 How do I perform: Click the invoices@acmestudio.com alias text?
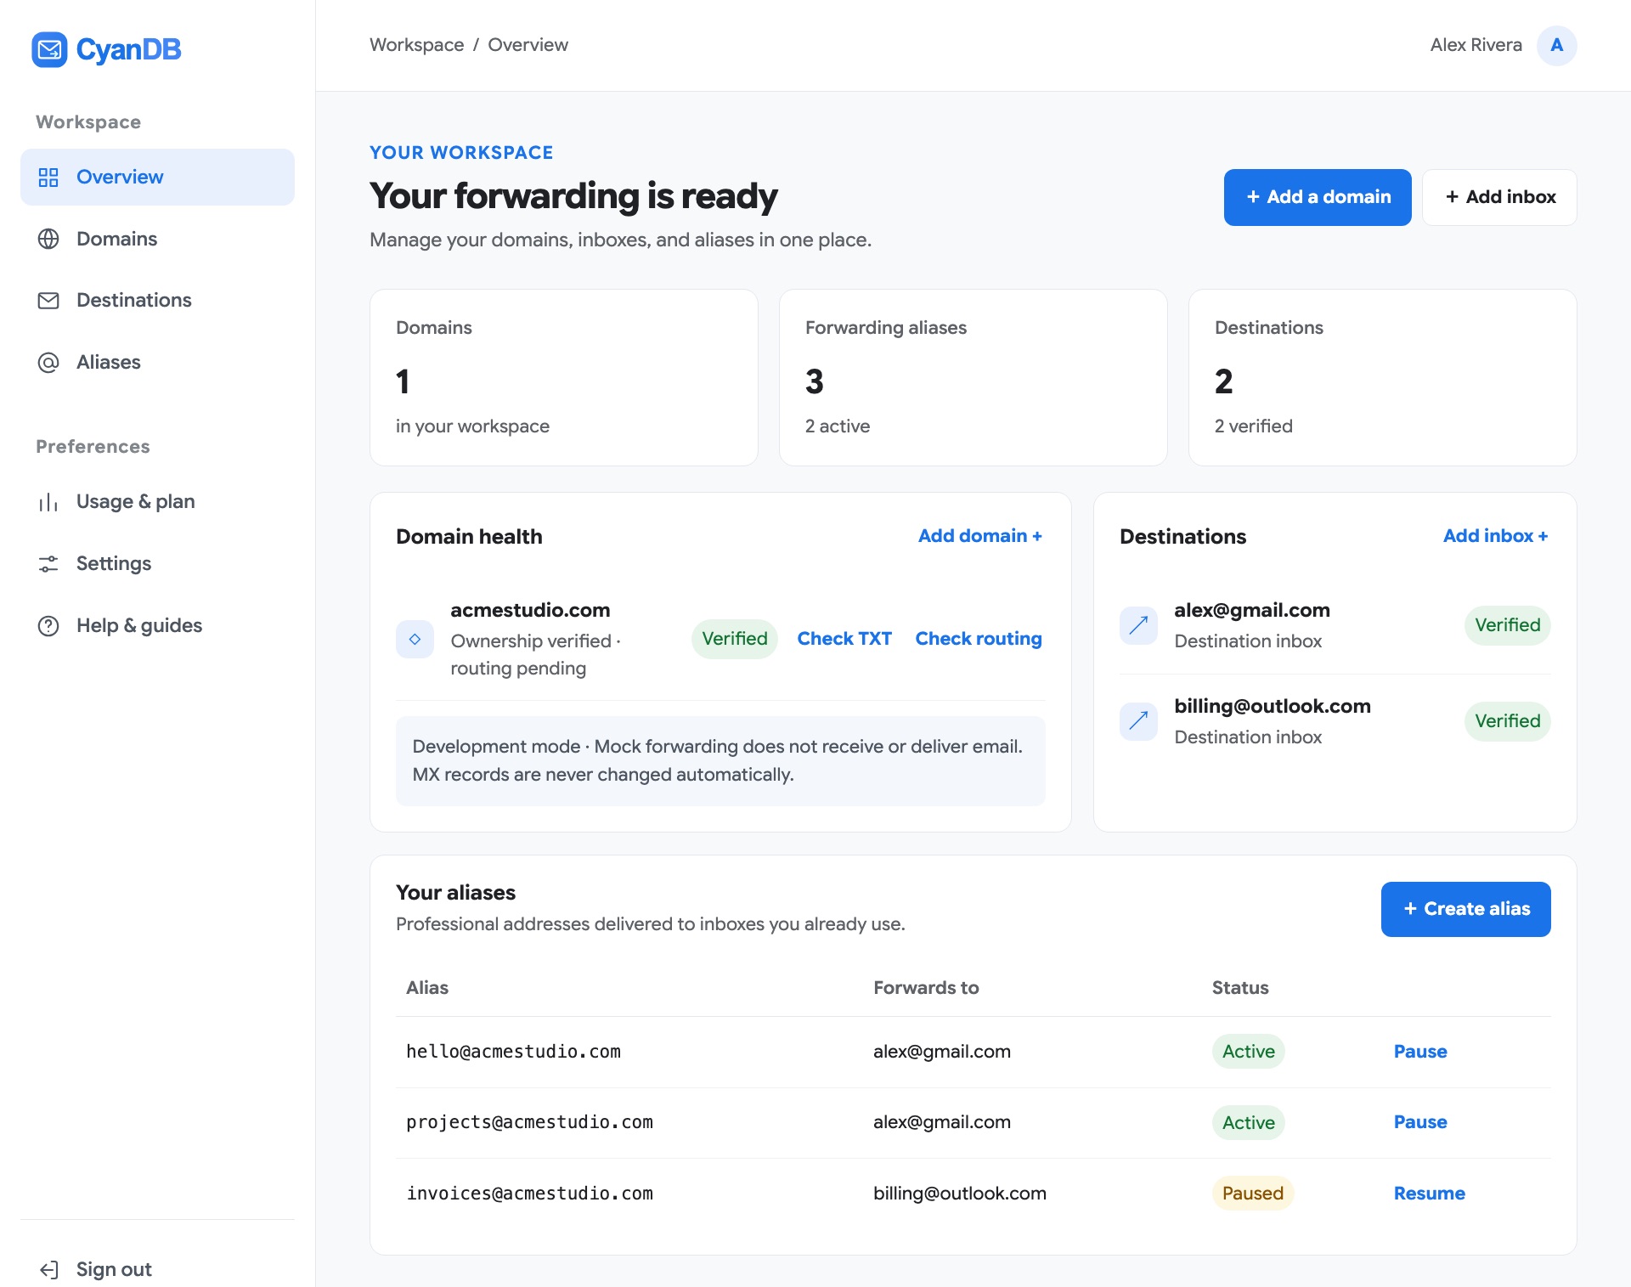(529, 1194)
